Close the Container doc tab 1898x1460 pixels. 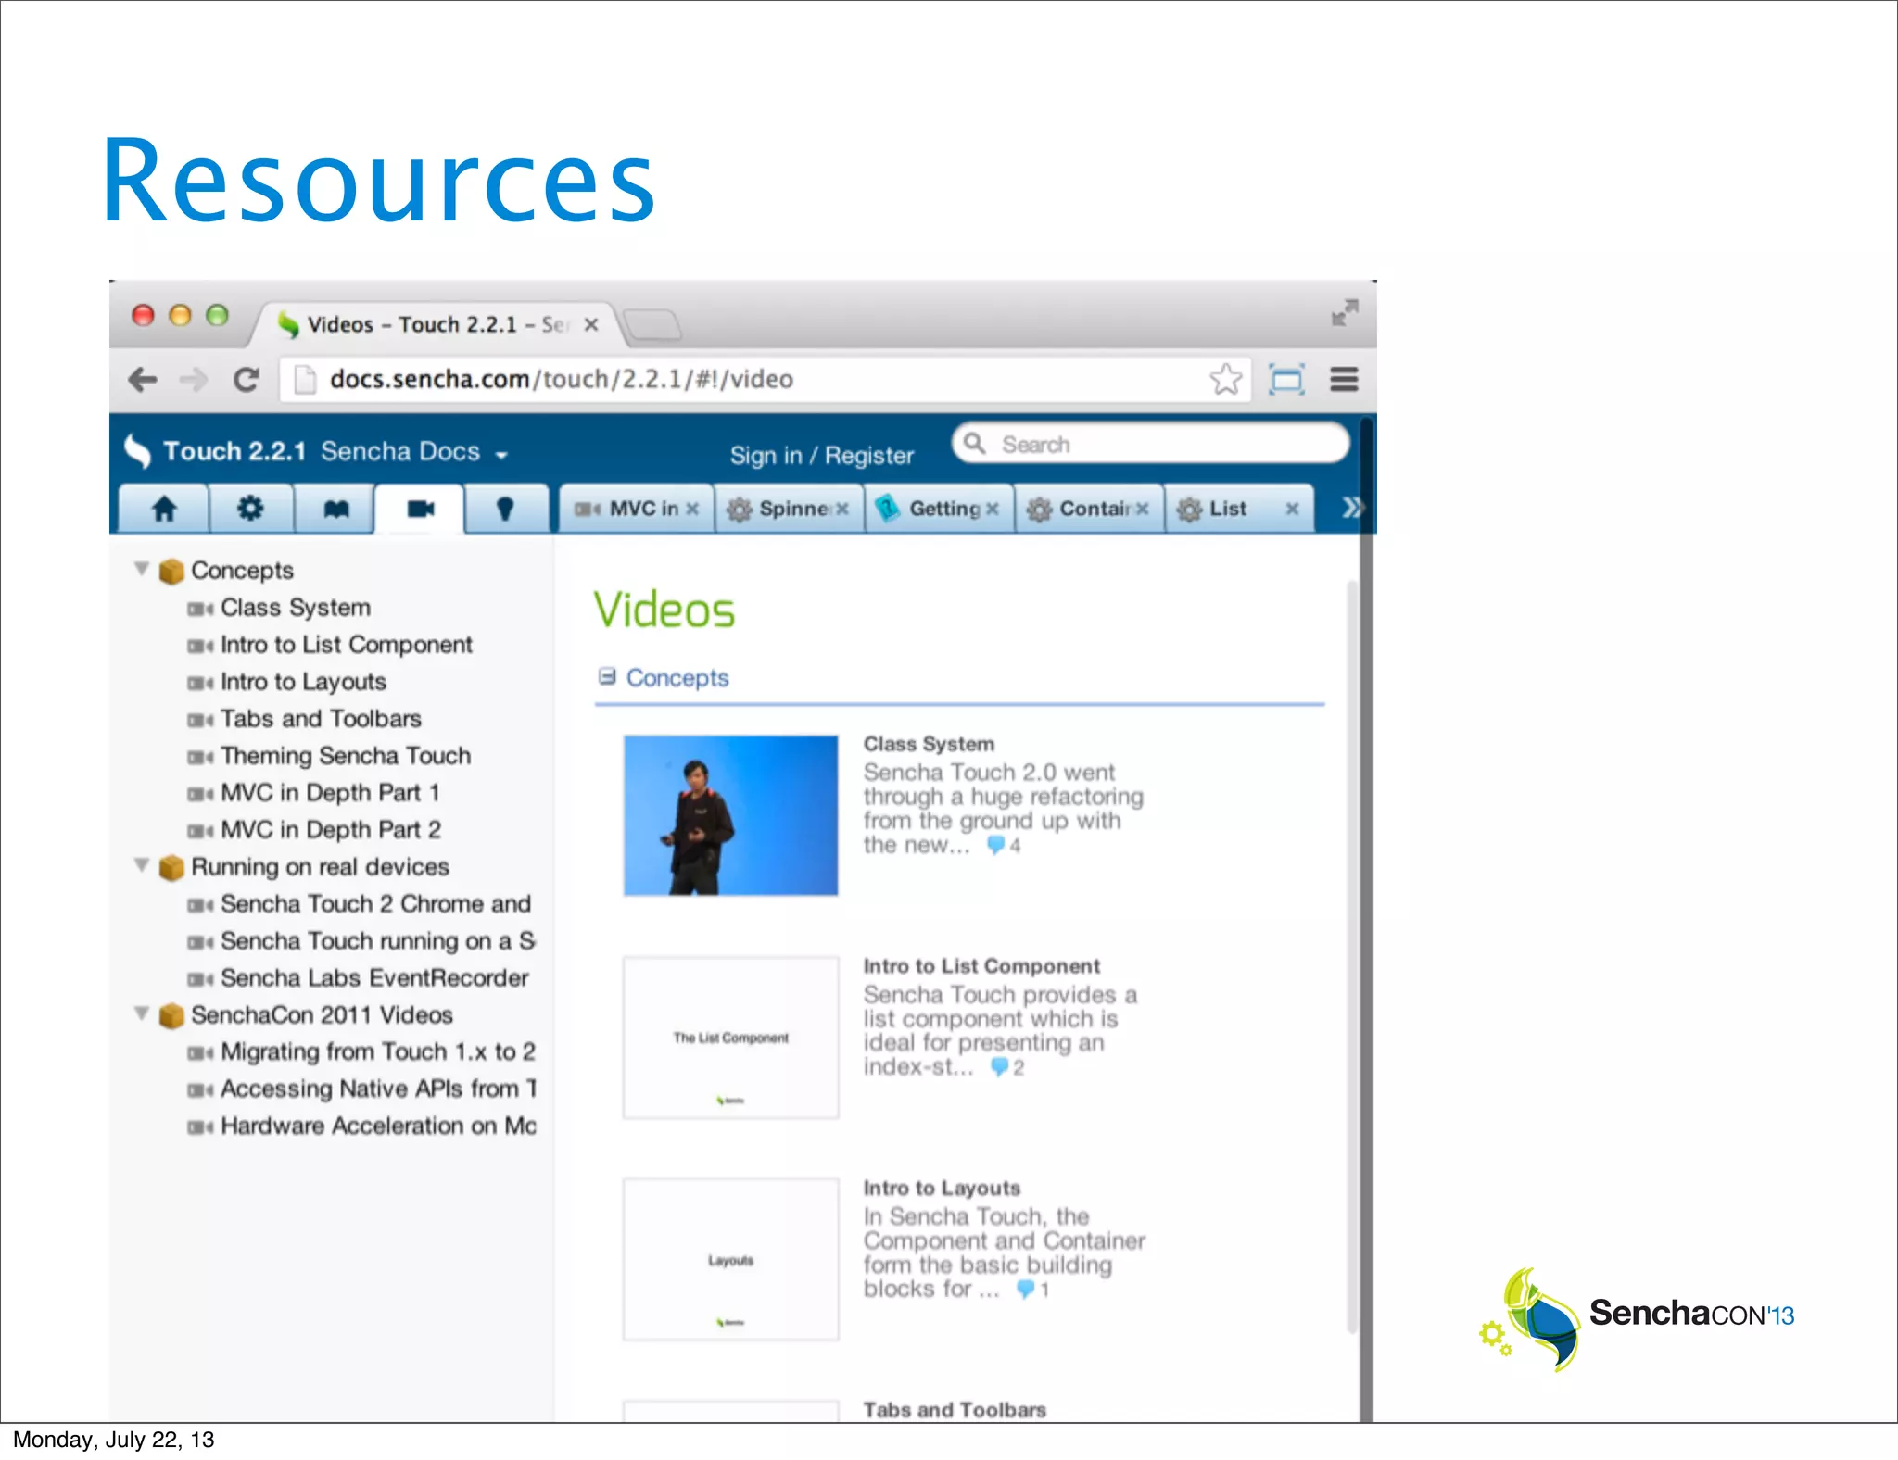pos(1142,509)
